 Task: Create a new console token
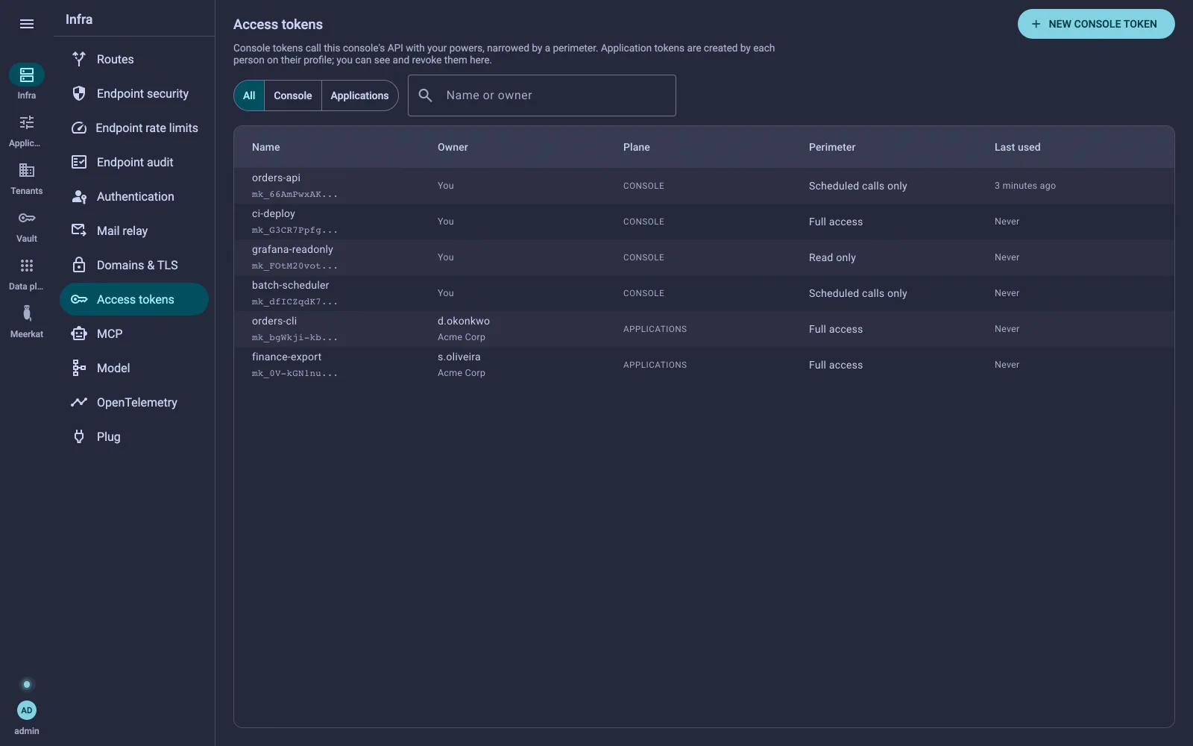pyautogui.click(x=1096, y=24)
